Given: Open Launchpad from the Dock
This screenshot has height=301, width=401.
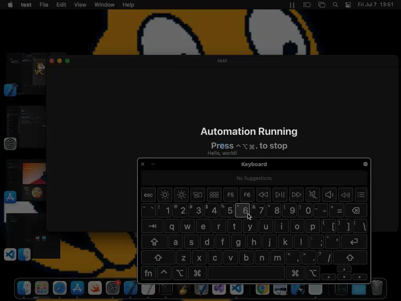Looking at the screenshot, I should tap(42, 288).
